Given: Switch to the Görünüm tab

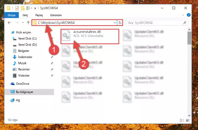Looking at the screenshot, I should point(56,15).
